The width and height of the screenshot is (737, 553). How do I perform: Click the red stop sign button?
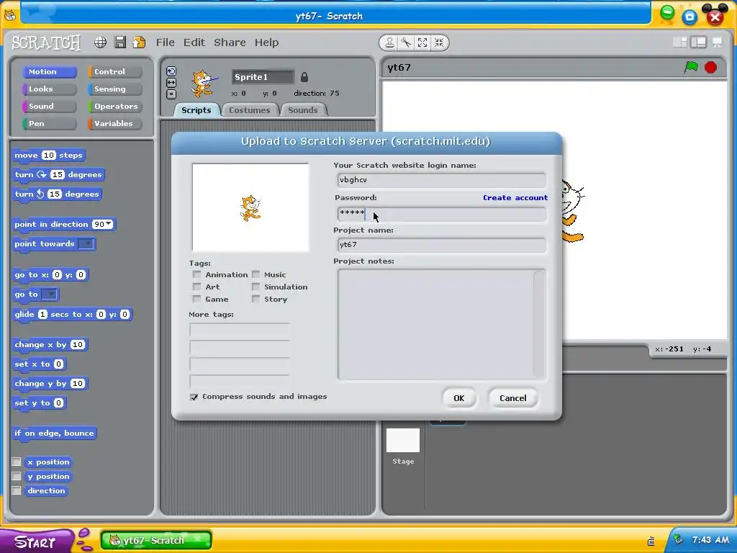pyautogui.click(x=710, y=67)
